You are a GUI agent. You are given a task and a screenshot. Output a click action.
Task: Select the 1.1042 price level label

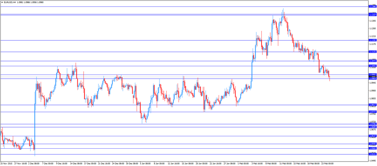pyautogui.click(x=372, y=66)
